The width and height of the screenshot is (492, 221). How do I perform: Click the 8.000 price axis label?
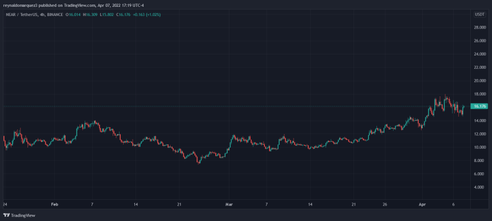tap(479, 161)
